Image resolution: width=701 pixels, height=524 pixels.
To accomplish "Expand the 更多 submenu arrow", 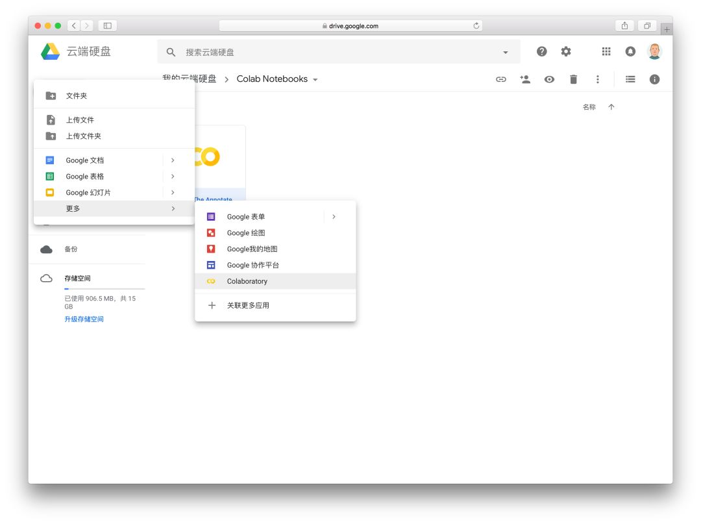I will pos(173,208).
